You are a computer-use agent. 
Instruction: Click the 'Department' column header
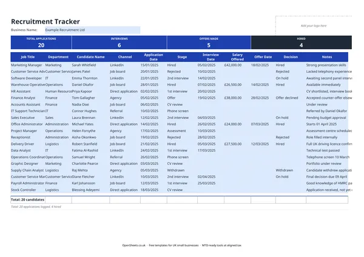tap(58, 57)
